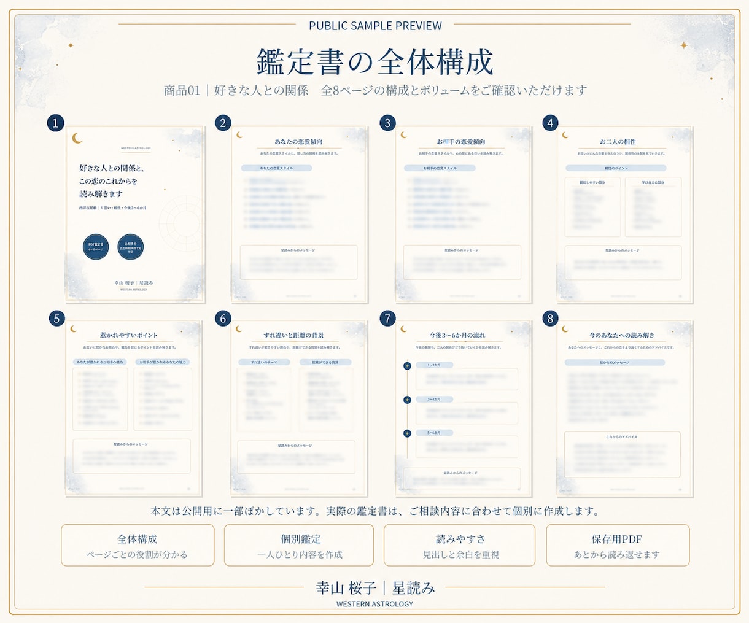Select the 'あなたが惹かれるお相手の魅力' pill

pyautogui.click(x=101, y=362)
